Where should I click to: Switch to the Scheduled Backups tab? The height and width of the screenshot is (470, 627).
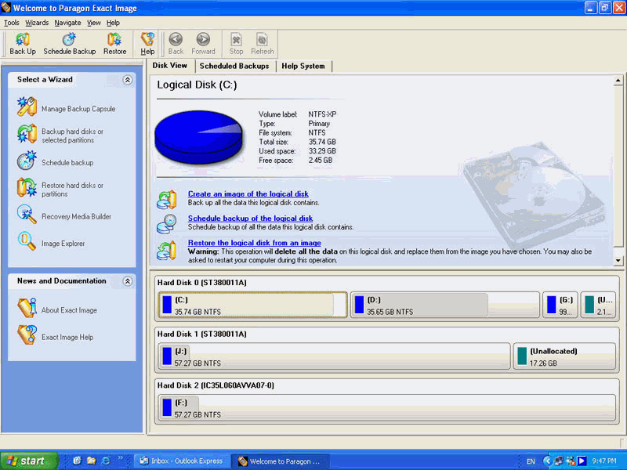click(x=234, y=67)
